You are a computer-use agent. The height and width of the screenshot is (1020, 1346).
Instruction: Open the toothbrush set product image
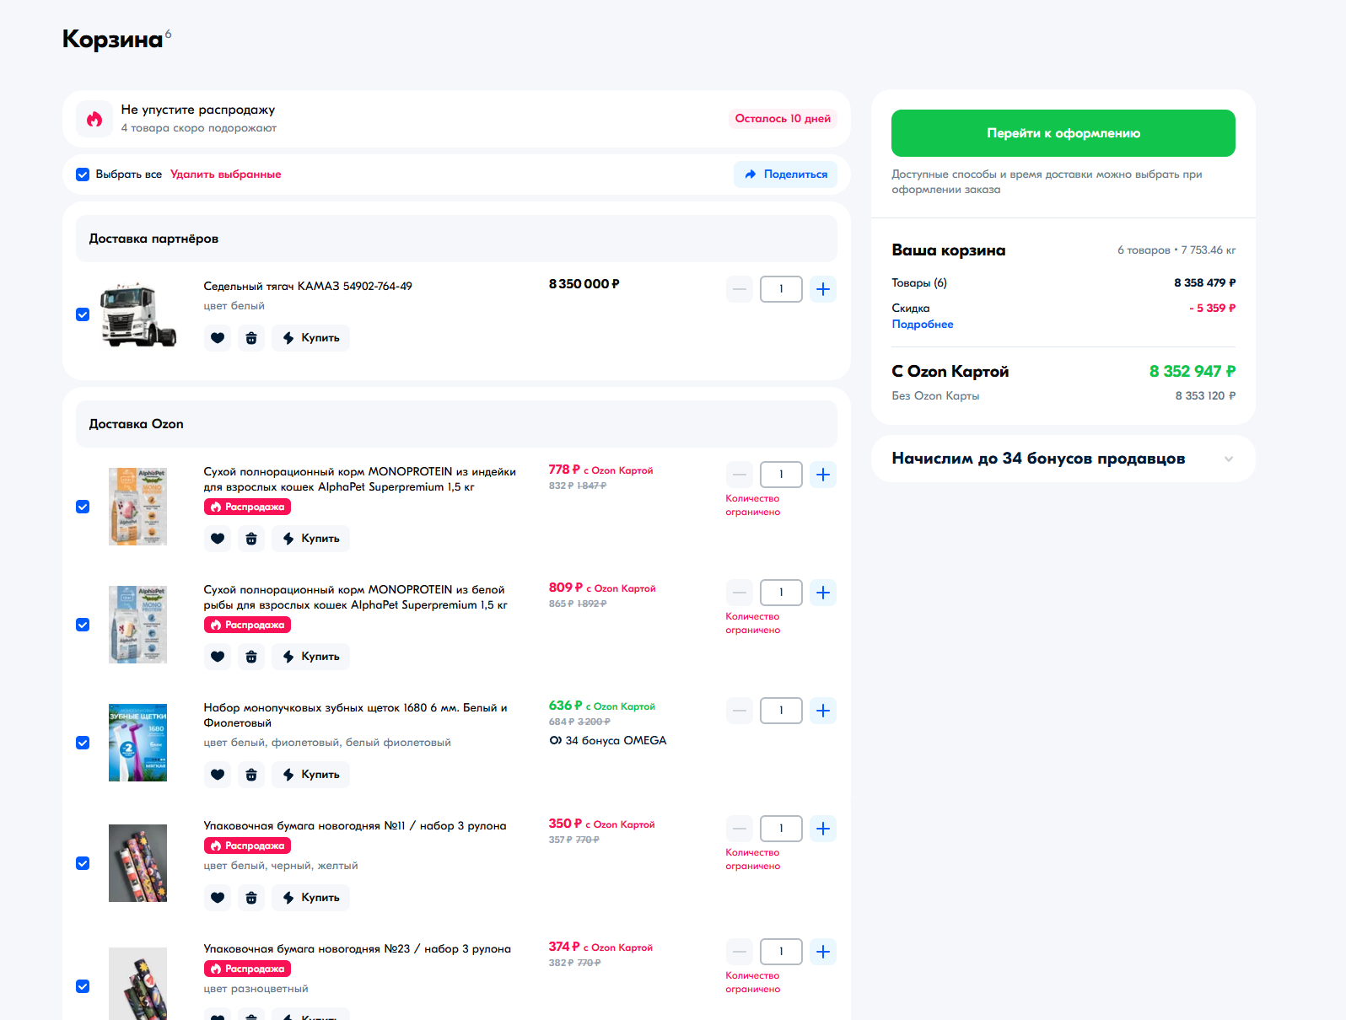coord(138,743)
